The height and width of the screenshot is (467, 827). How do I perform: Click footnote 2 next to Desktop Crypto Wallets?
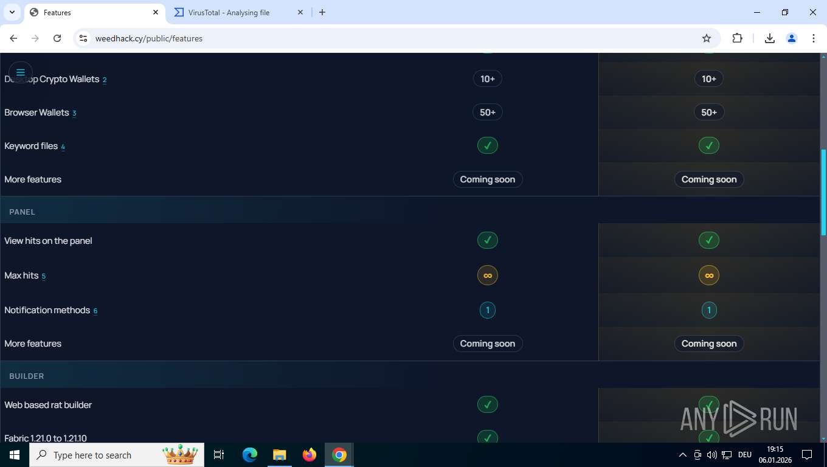(x=105, y=80)
